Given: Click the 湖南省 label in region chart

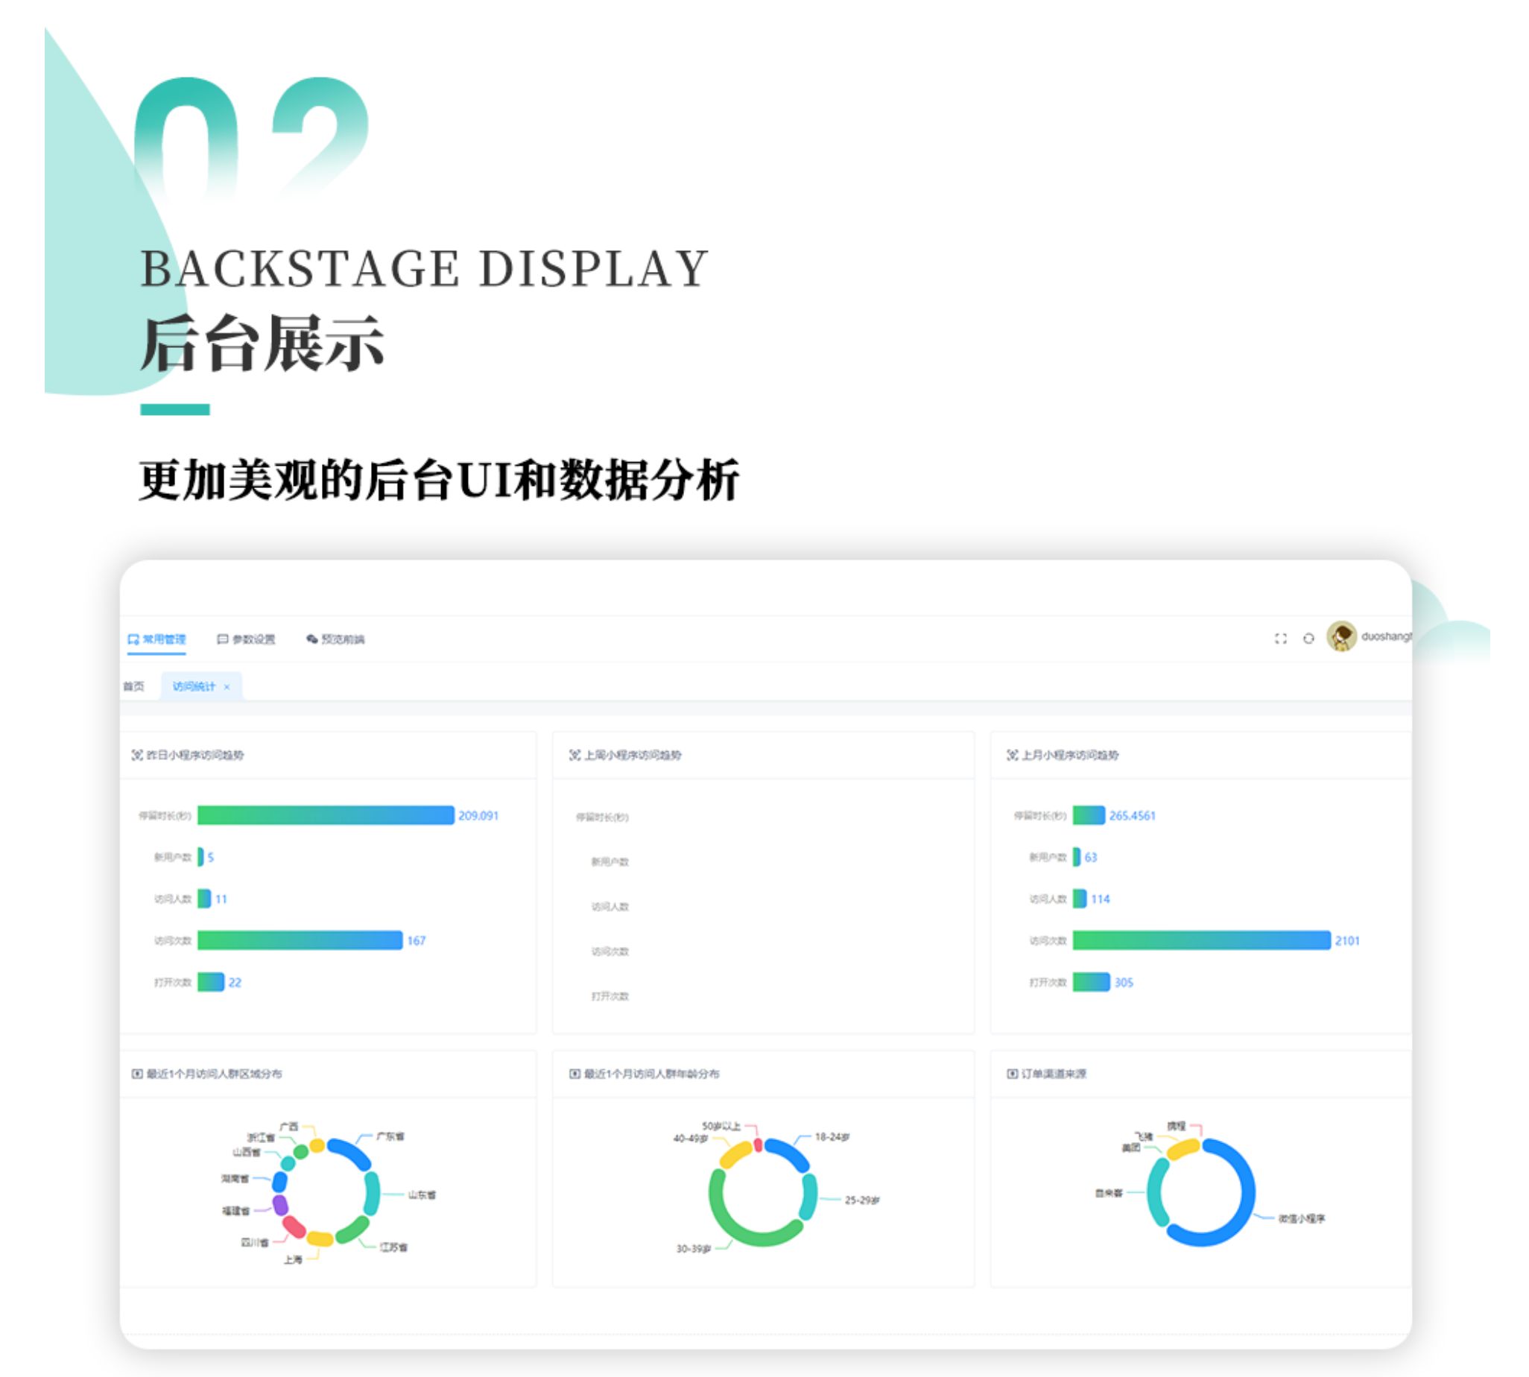Looking at the screenshot, I should (235, 1179).
